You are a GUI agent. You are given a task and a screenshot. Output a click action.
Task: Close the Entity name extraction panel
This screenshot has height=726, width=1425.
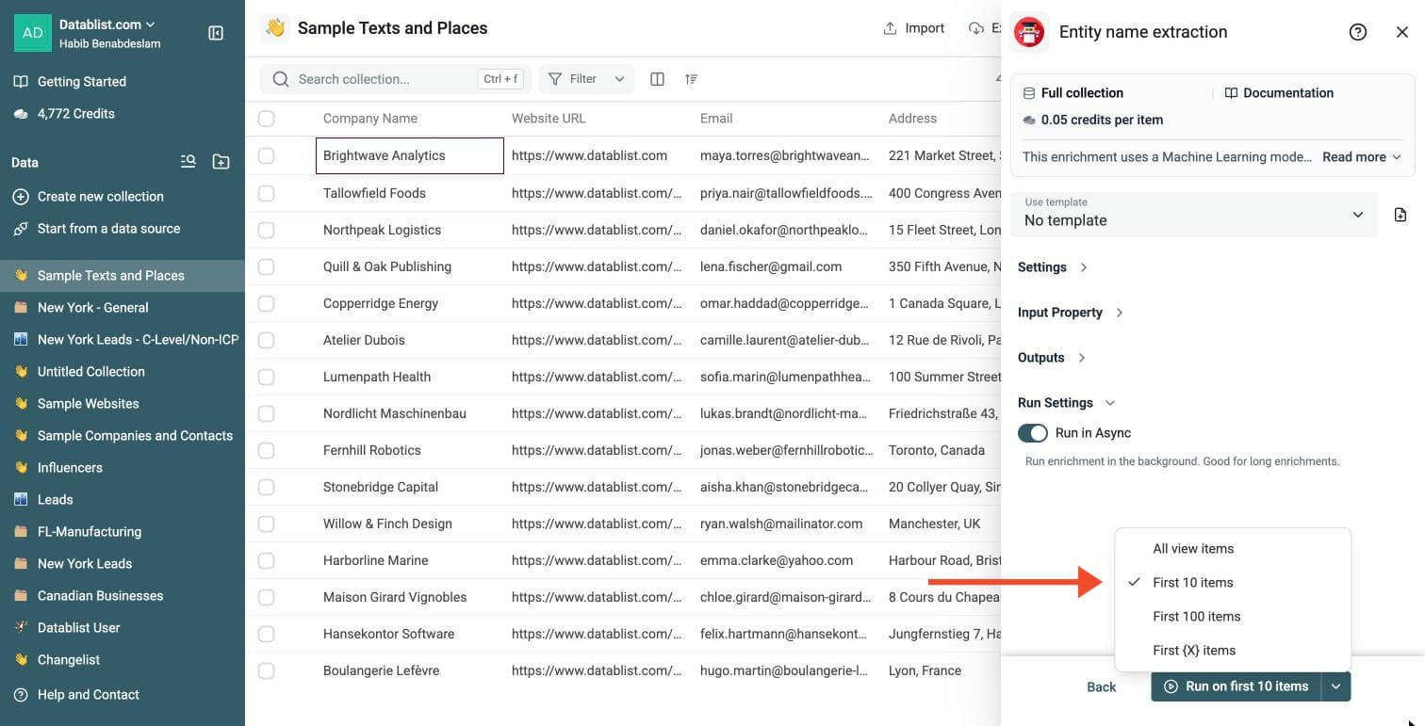[1402, 32]
